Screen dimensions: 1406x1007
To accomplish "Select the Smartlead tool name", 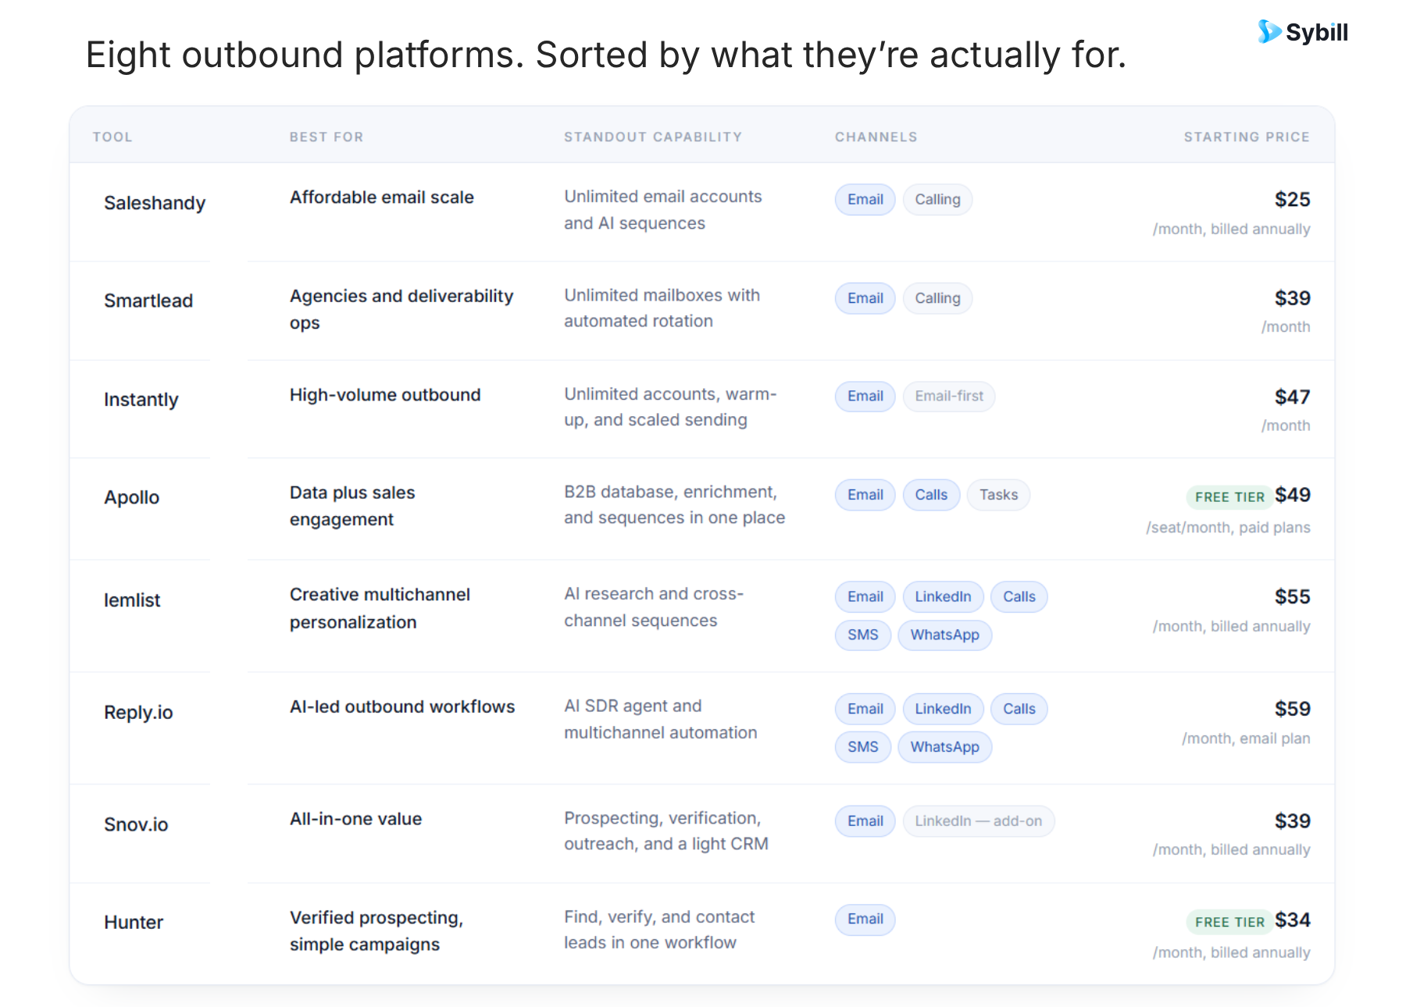I will tap(148, 301).
